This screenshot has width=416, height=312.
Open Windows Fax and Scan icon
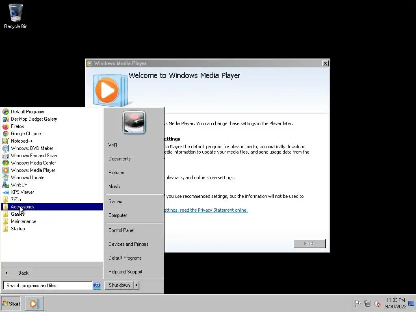(x=6, y=156)
